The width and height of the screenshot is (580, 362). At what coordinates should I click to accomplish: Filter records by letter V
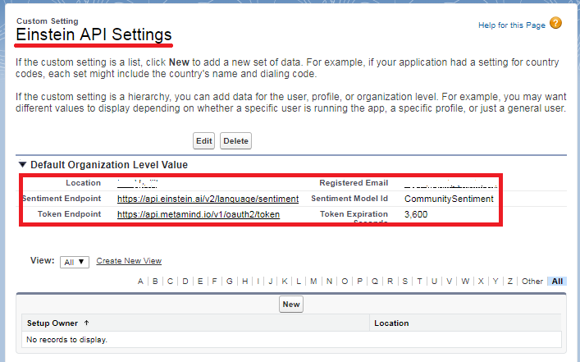point(449,282)
